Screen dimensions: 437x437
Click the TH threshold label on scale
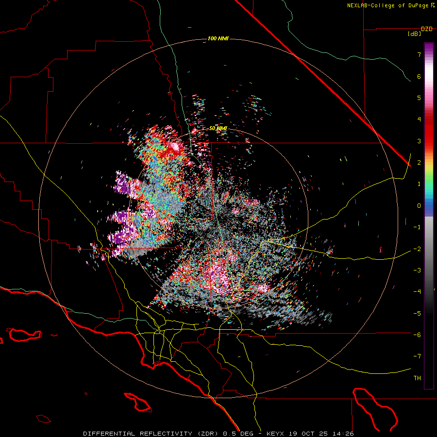(417, 378)
